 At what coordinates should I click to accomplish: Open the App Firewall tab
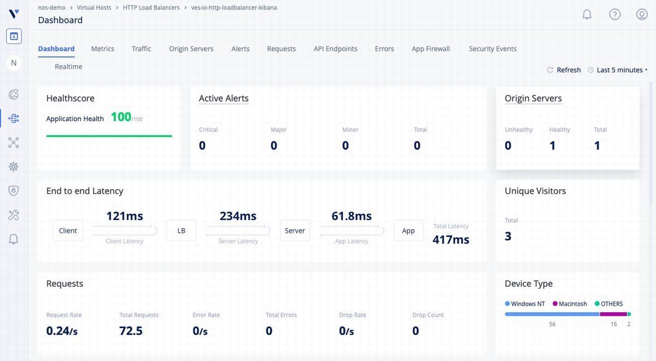point(431,49)
